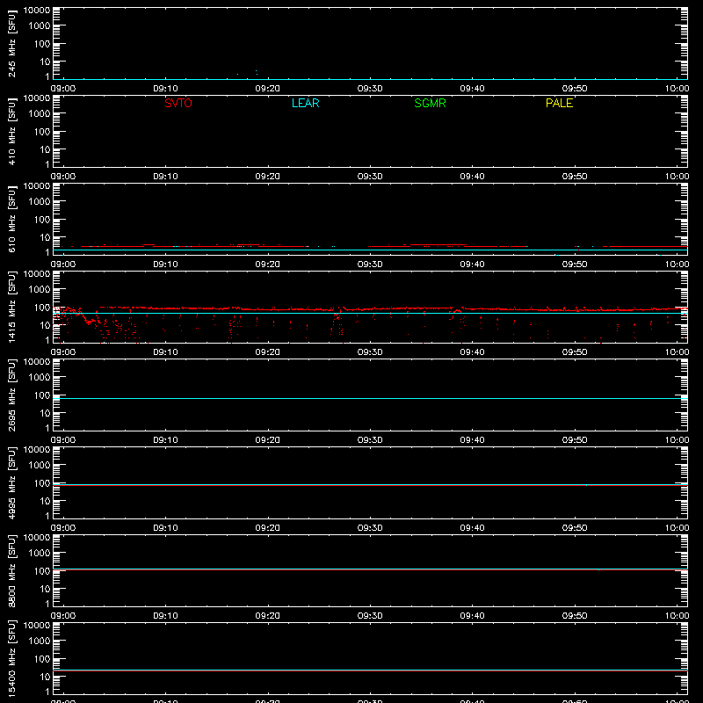
Task: Click 10:00 tick below the 410 MHz panel
Action: (677, 177)
